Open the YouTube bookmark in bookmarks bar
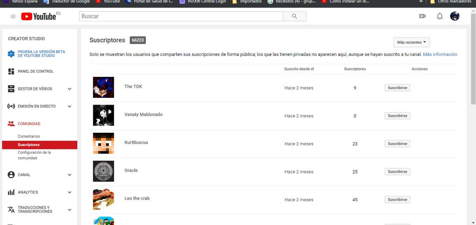Image resolution: width=476 pixels, height=225 pixels. point(108,2)
